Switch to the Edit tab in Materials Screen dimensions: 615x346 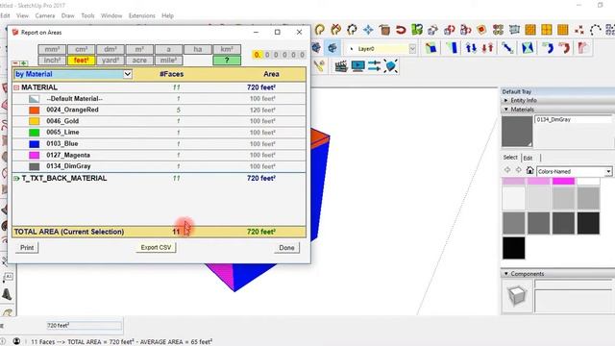pos(528,158)
